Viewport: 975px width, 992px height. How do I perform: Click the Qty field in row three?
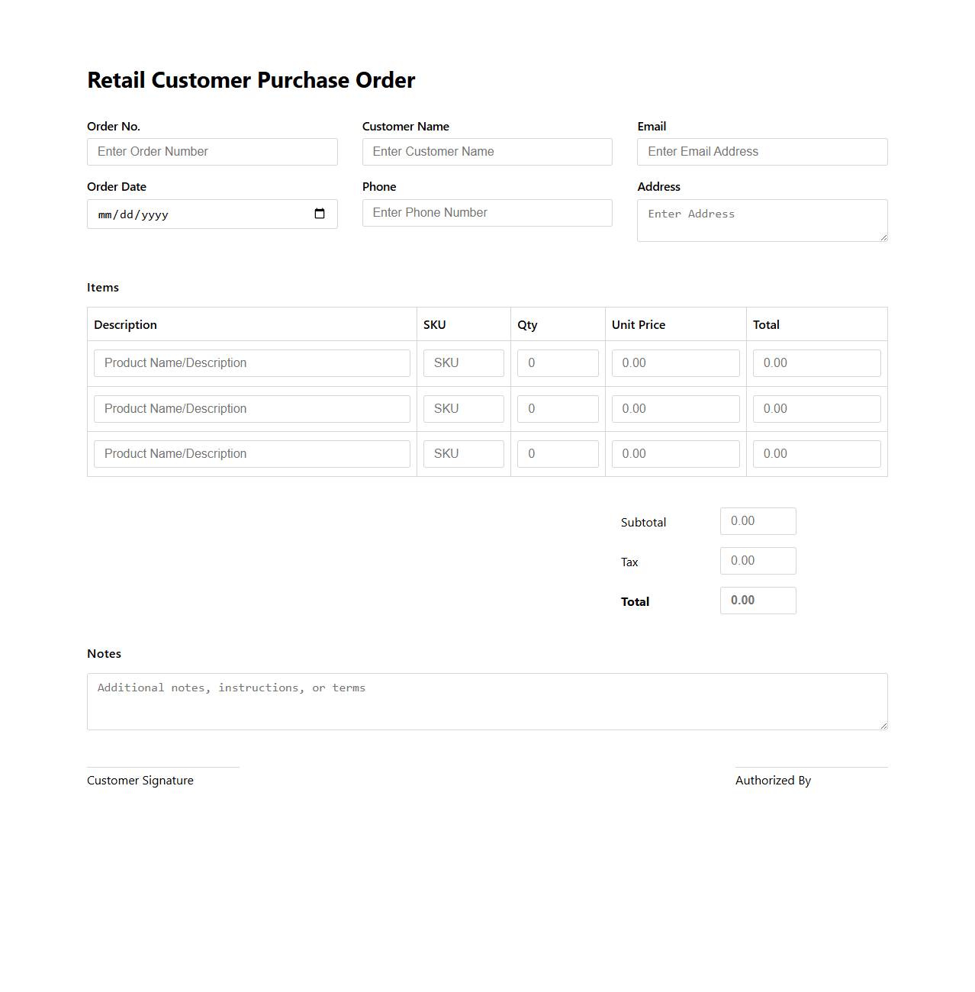coord(558,453)
